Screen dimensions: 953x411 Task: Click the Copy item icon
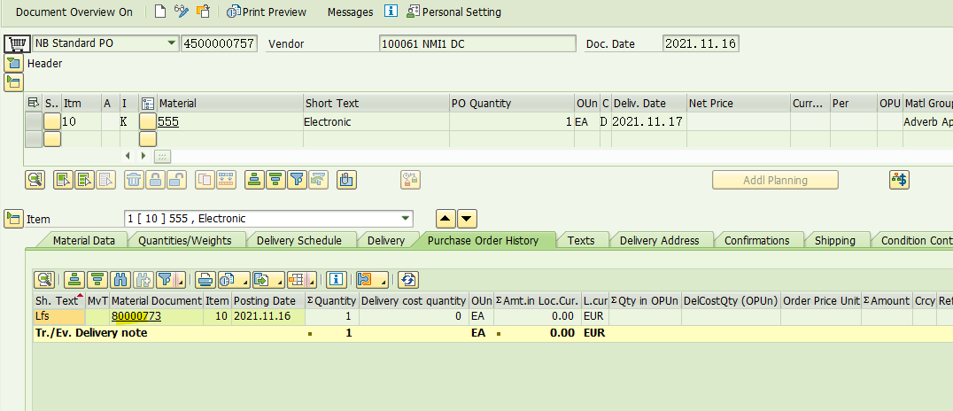[205, 179]
